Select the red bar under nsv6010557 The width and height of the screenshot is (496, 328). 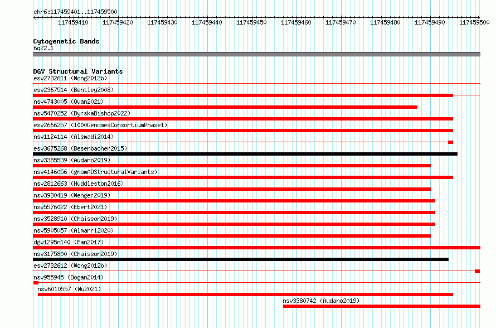click(x=245, y=295)
